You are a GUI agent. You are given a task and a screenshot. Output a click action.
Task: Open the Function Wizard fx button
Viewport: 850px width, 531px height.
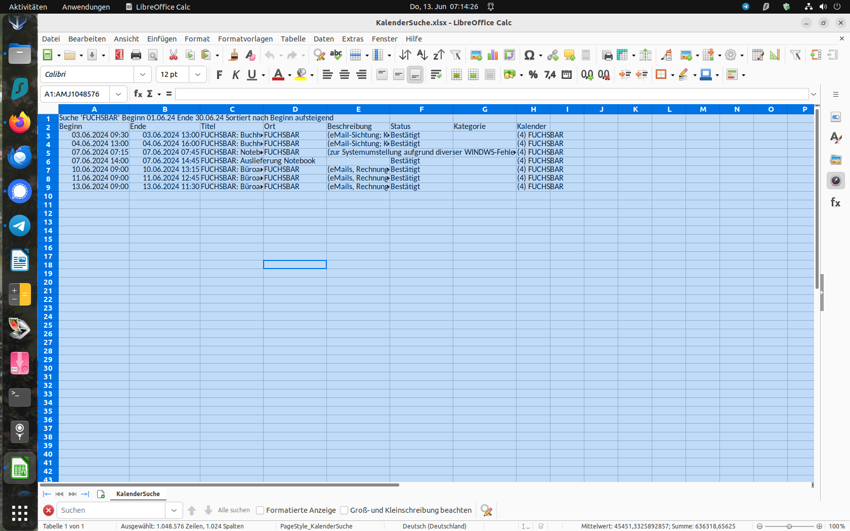(138, 94)
